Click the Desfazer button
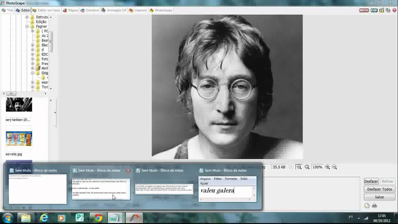 (x=371, y=181)
